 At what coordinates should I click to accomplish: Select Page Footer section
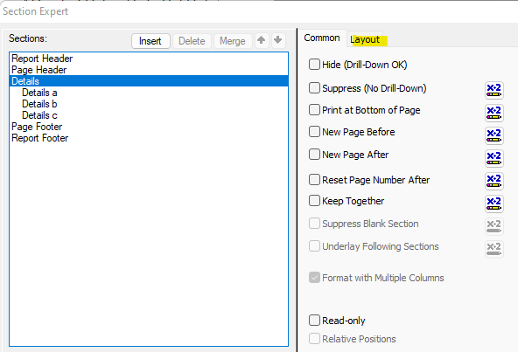149,127
